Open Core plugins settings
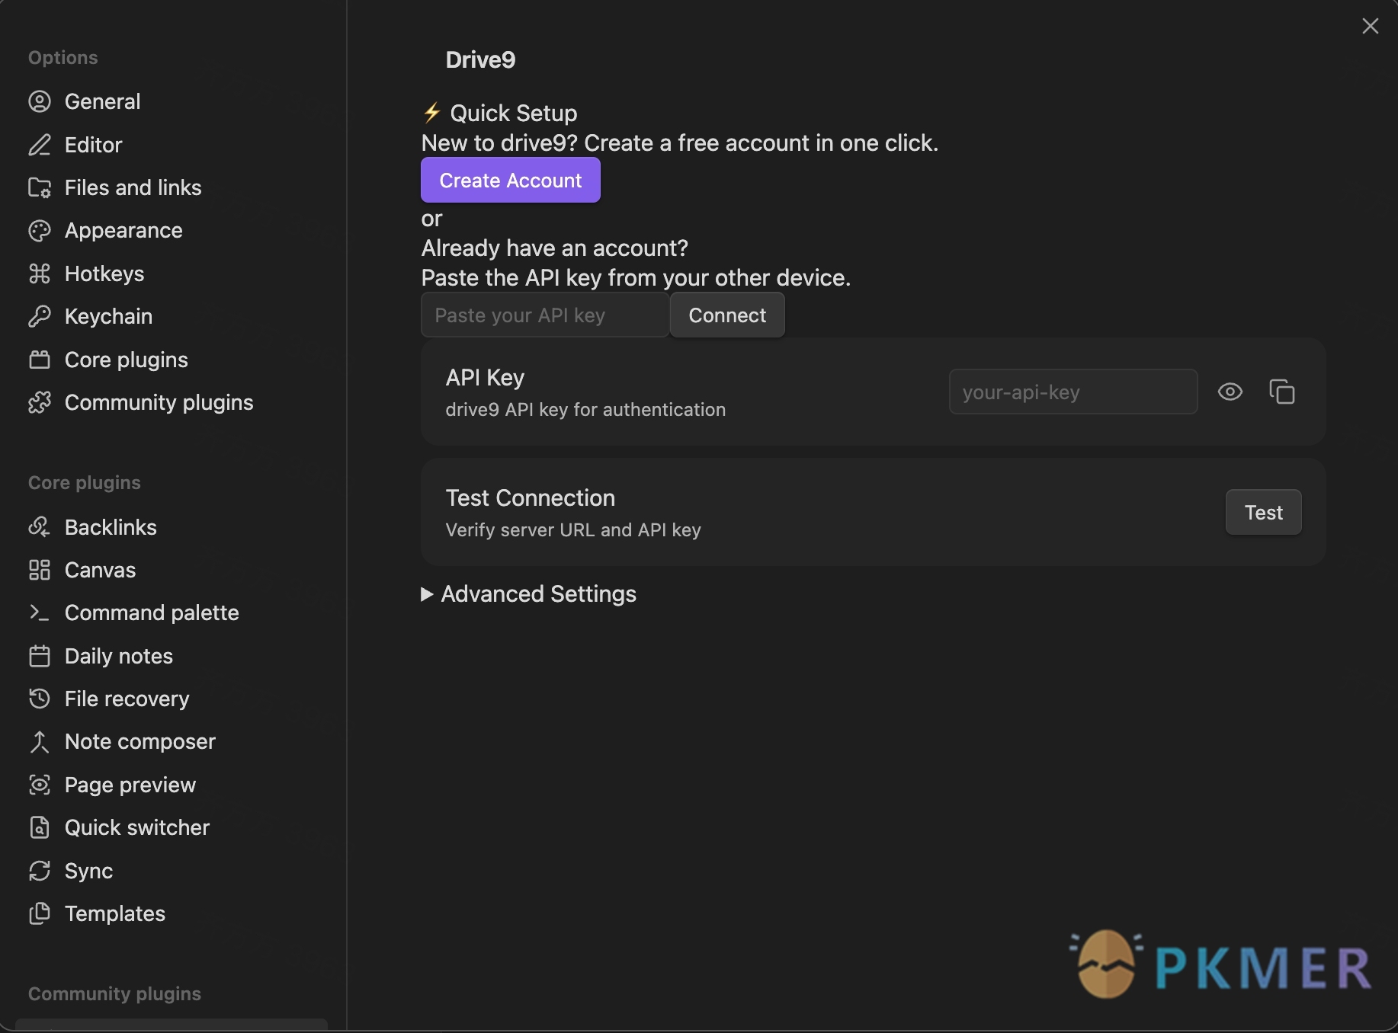Viewport: 1398px width, 1033px height. pyautogui.click(x=172, y=360)
